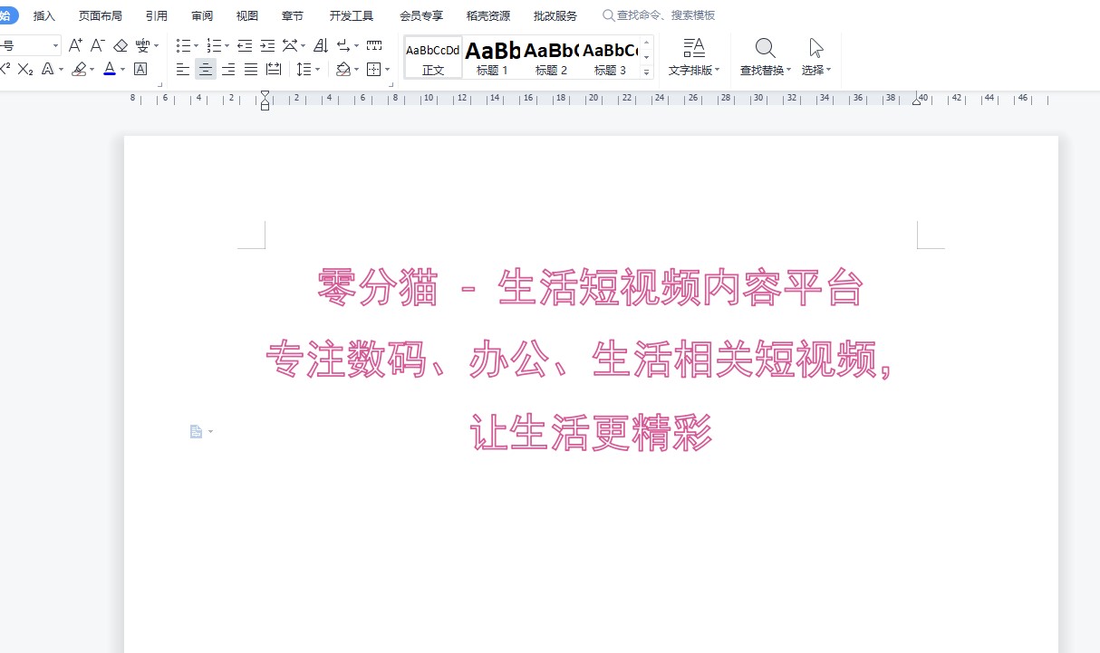Toggle justify alignment

[x=251, y=69]
